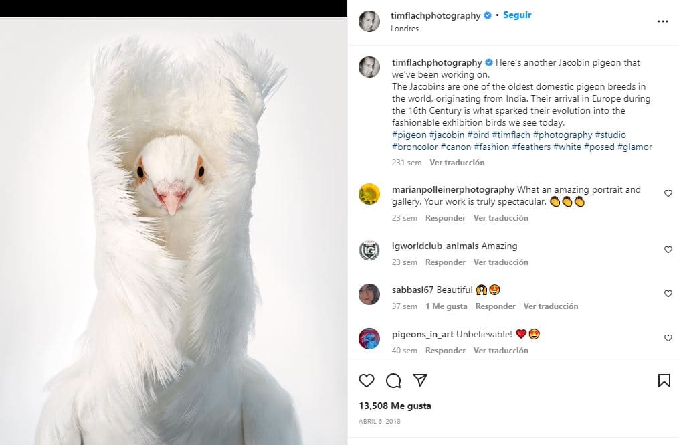Open the Londres location link
The image size is (679, 445).
(405, 29)
